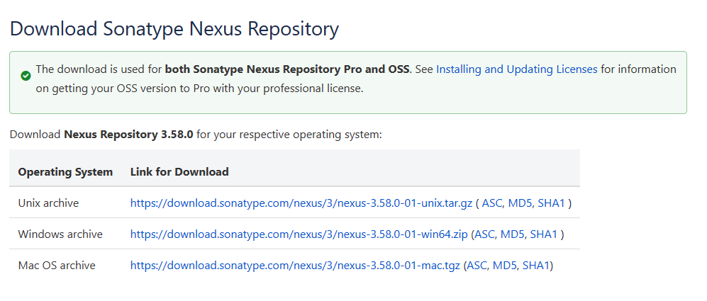
Task: Open the MD5 link for Mac OS archive
Action: [506, 266]
